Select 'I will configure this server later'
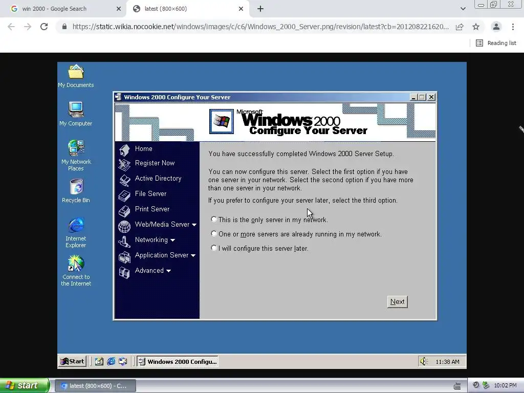The height and width of the screenshot is (393, 524). click(x=214, y=248)
